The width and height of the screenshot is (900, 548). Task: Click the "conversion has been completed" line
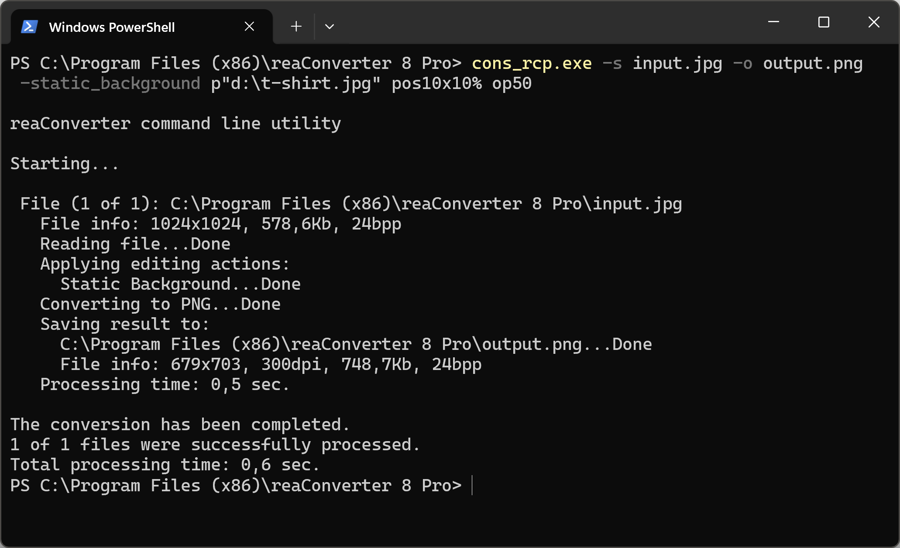[x=180, y=425]
